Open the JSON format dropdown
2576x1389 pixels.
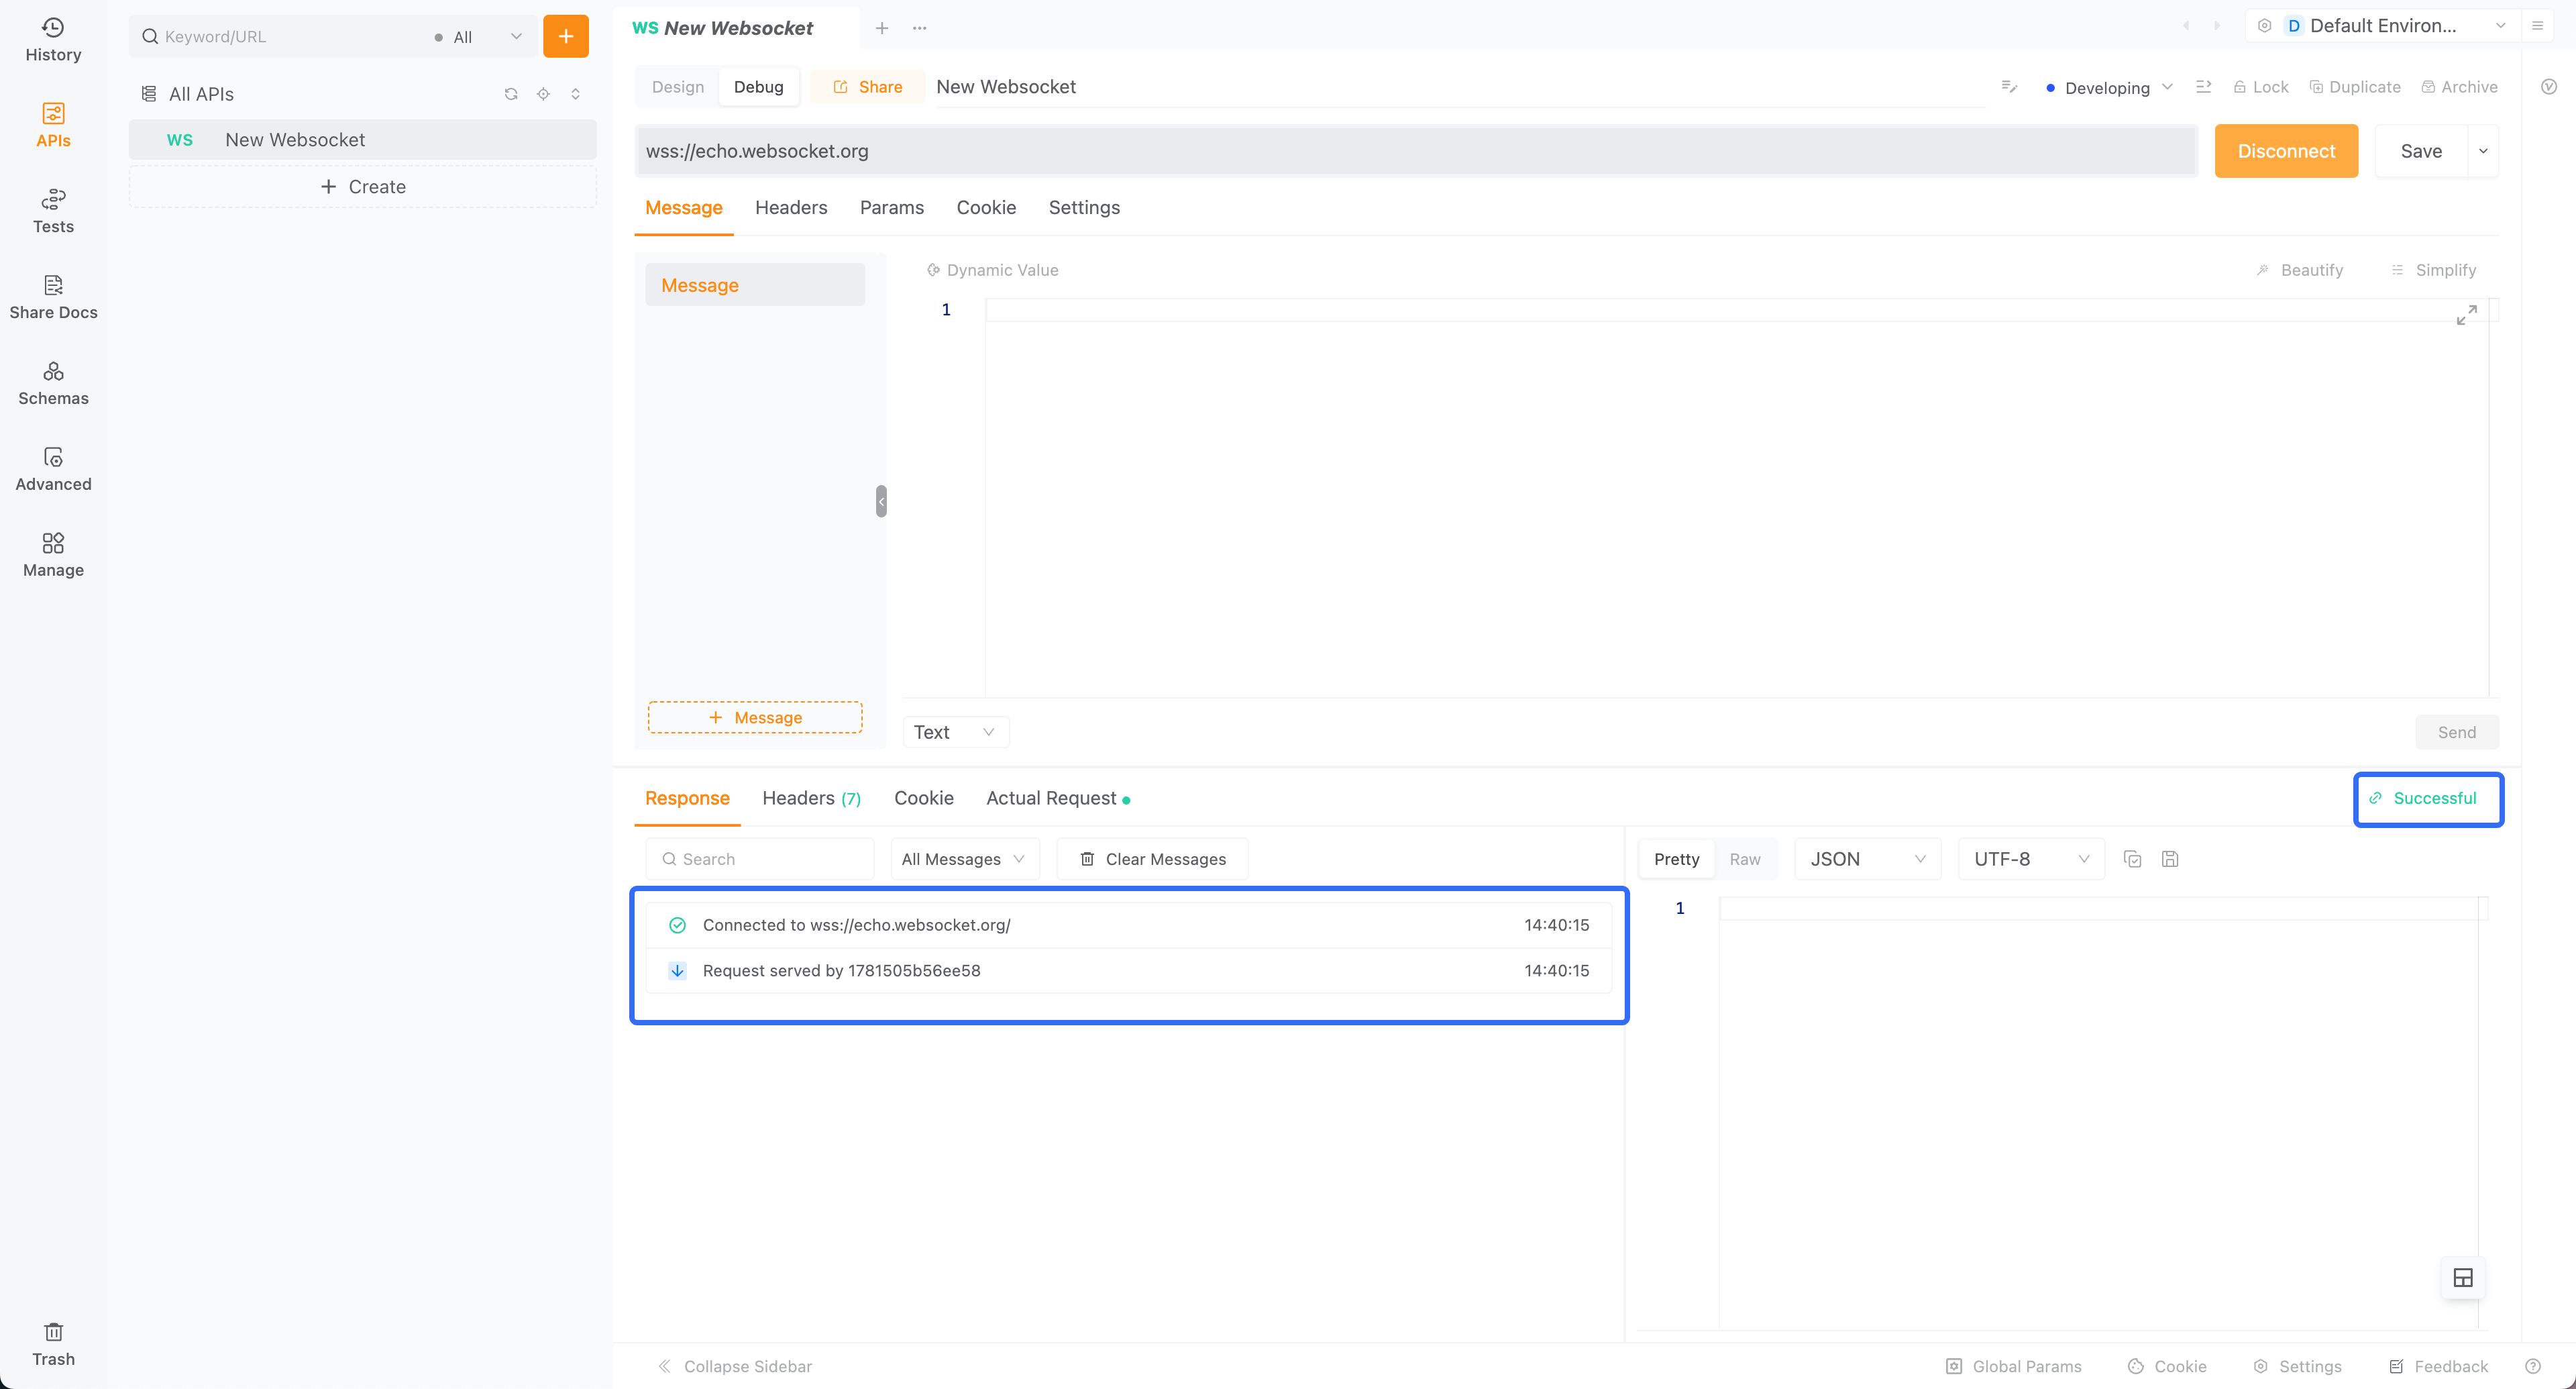click(x=1867, y=859)
